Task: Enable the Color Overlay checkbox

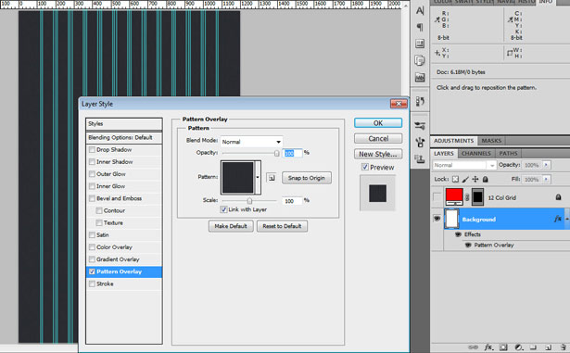Action: [92, 247]
